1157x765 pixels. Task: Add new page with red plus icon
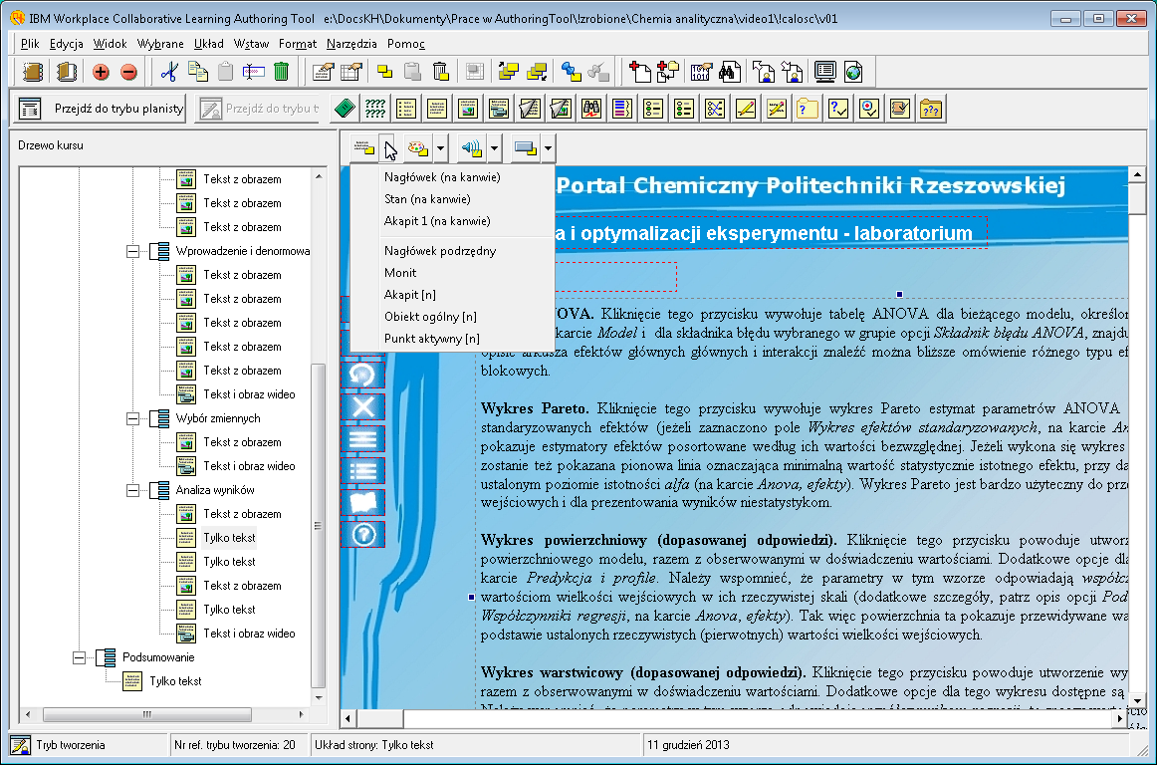click(640, 72)
